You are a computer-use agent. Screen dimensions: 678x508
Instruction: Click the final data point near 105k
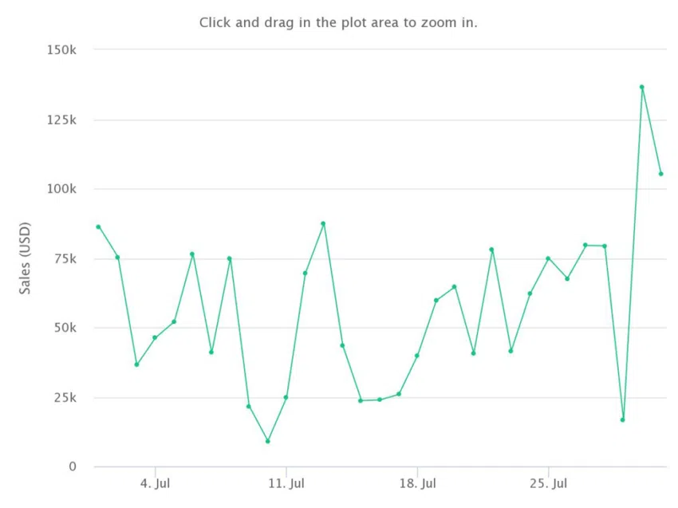coord(660,174)
